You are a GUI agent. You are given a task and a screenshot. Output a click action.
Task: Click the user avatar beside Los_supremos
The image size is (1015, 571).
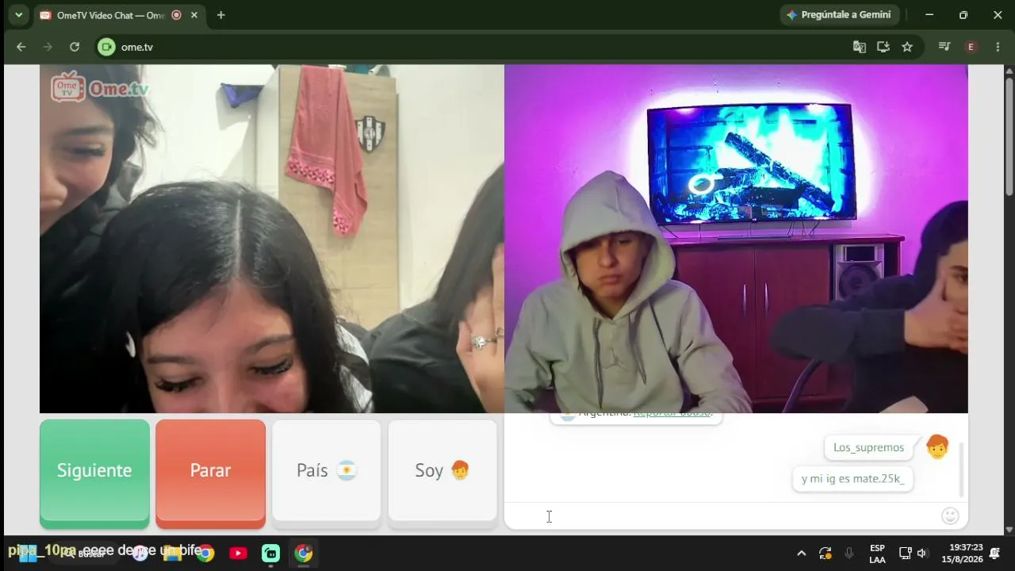tap(937, 446)
